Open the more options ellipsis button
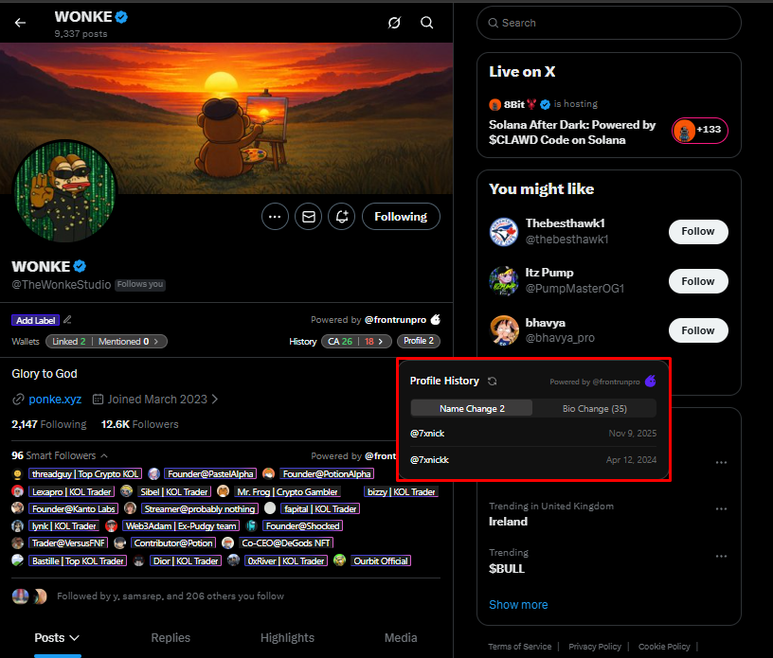Screen dimensions: 773x658 pos(275,217)
